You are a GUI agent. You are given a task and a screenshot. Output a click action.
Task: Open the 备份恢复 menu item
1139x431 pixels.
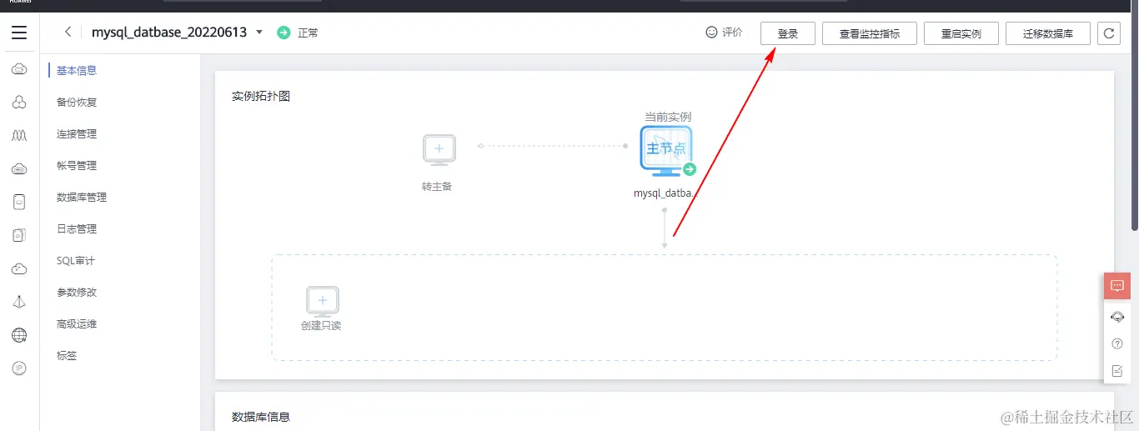pyautogui.click(x=77, y=103)
